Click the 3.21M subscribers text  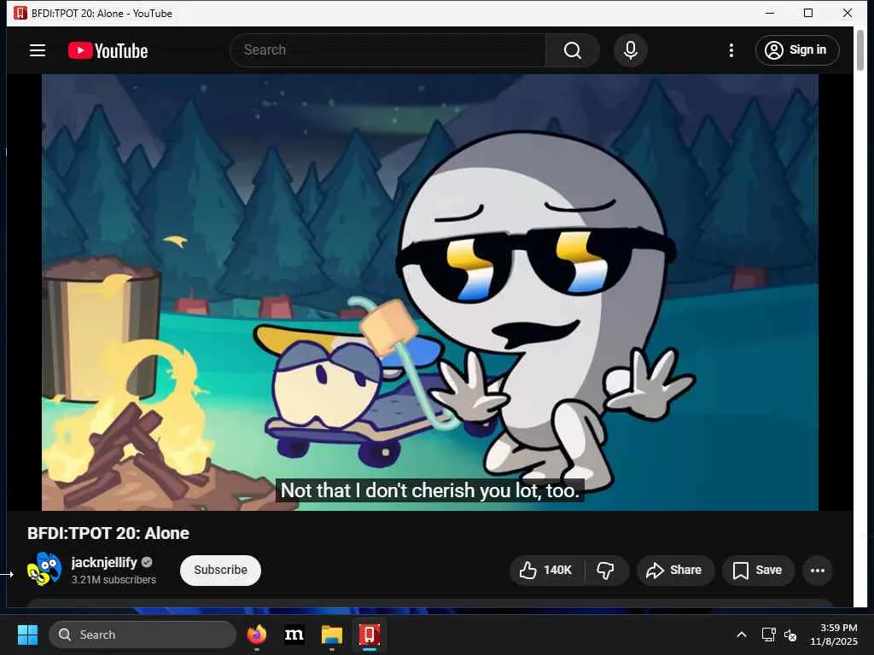pos(114,580)
